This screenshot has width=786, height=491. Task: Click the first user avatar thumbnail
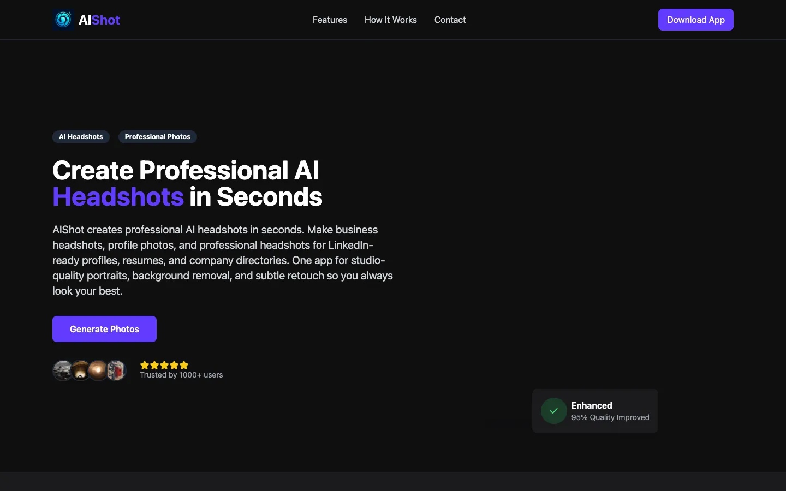coord(63,370)
